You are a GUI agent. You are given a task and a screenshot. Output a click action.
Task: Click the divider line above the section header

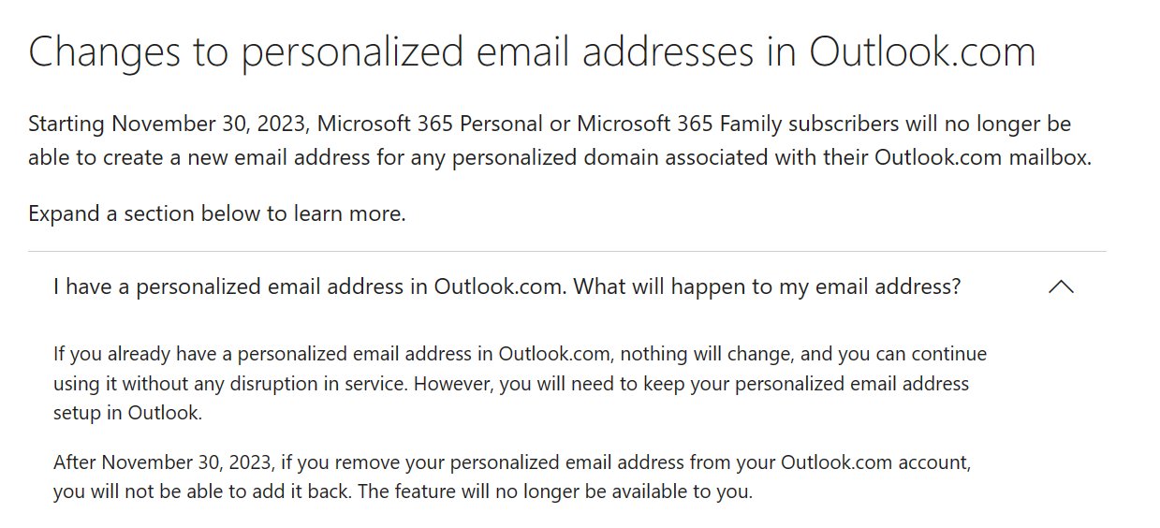point(566,251)
